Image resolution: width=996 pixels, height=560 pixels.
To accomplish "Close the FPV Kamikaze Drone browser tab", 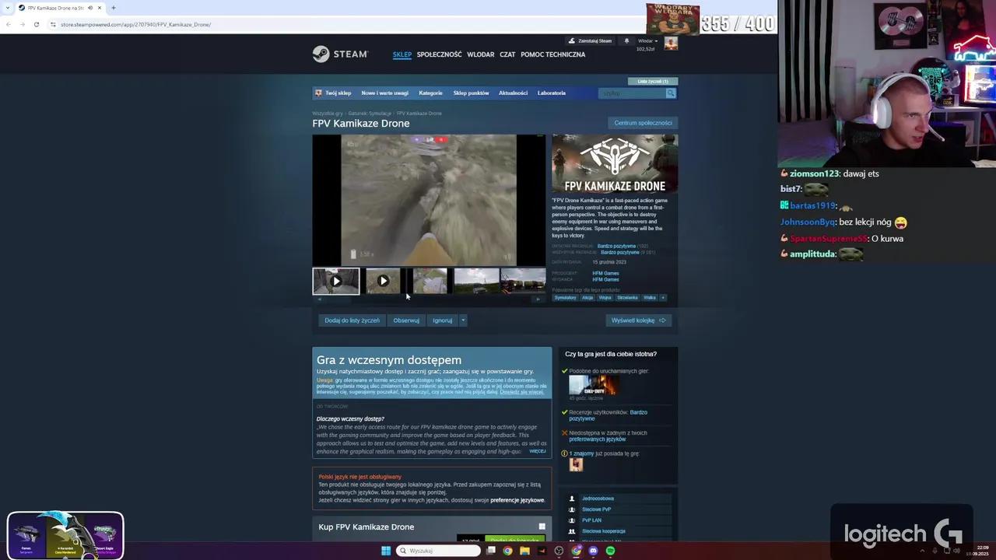I will pyautogui.click(x=99, y=8).
